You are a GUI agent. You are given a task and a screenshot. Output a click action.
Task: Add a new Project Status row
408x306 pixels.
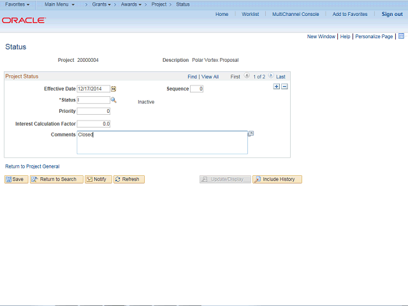point(276,87)
